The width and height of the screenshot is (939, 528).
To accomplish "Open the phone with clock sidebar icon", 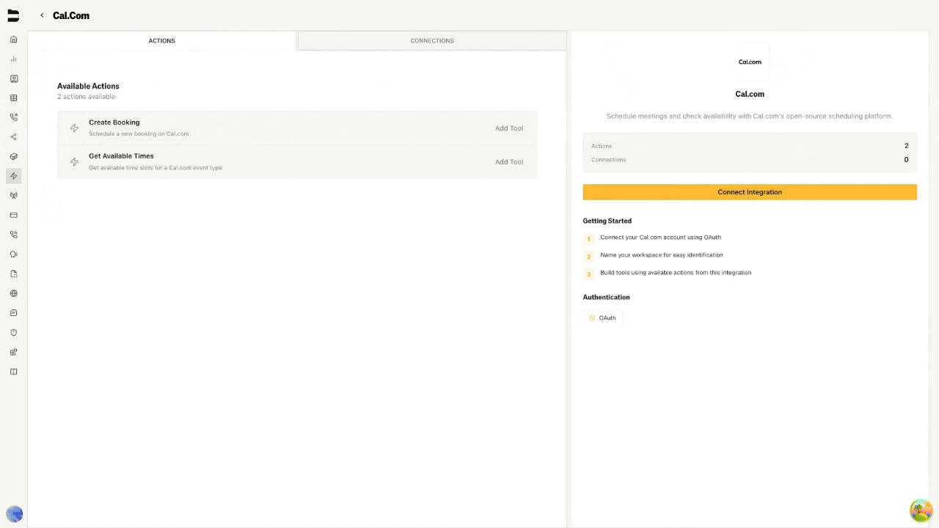I will pos(13,235).
